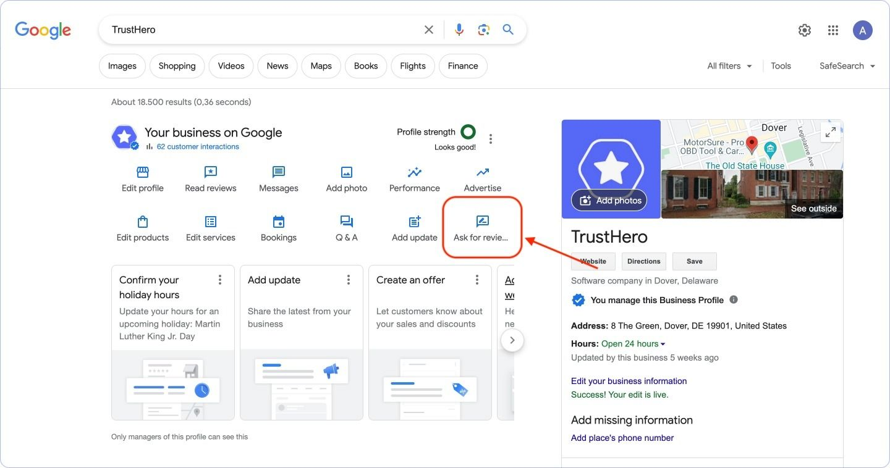Open the Edit profile shortcut
The height and width of the screenshot is (468, 890).
[143, 173]
